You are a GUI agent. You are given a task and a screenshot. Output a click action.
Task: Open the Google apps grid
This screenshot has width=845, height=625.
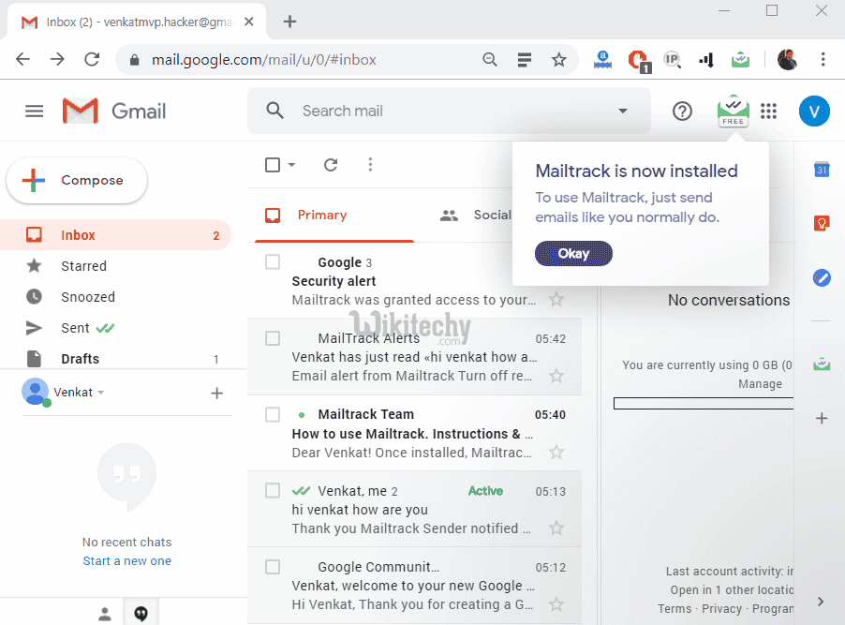[x=768, y=111]
